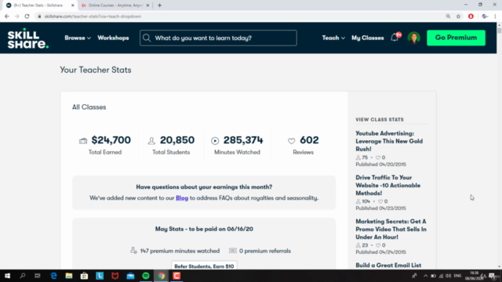The image size is (502, 282).
Task: Open the Browse dropdown menu
Action: tap(78, 38)
